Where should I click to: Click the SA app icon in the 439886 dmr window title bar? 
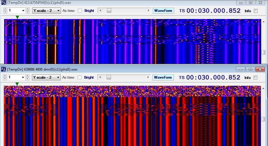click(4, 69)
